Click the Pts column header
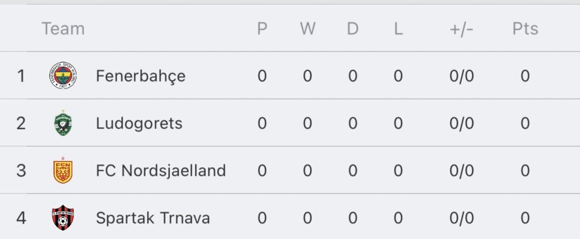580x239 pixels. coord(525,28)
